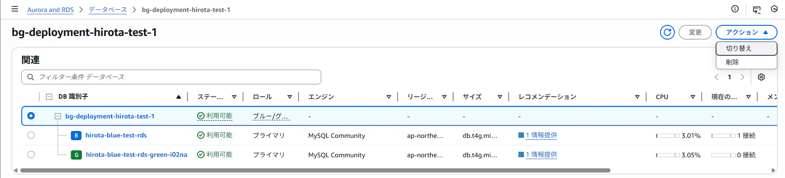The height and width of the screenshot is (178, 785).
Task: Go to previous page arrow
Action: 716,77
